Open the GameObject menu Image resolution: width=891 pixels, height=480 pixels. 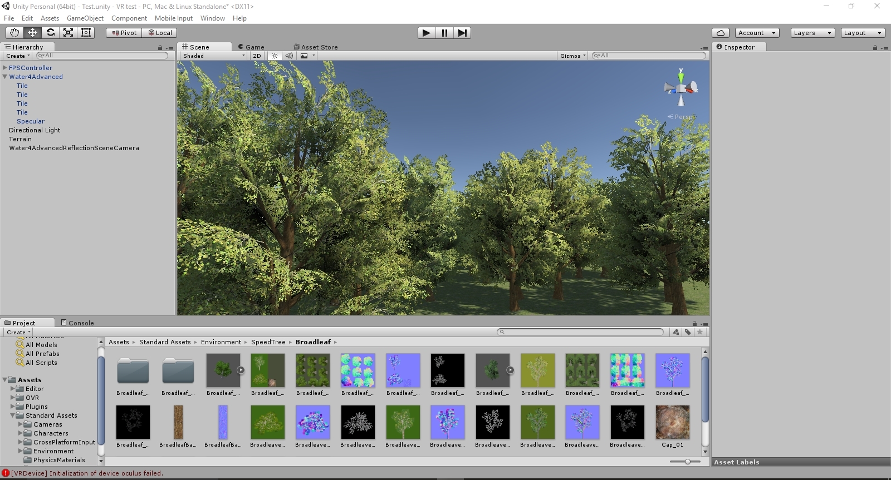(x=85, y=18)
